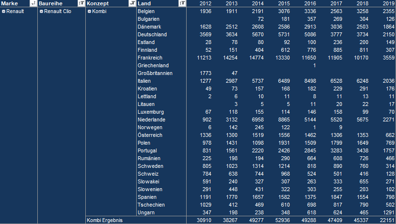Select Bulgarien 2014 value 72
The height and width of the screenshot is (224, 396).
pos(261,19)
